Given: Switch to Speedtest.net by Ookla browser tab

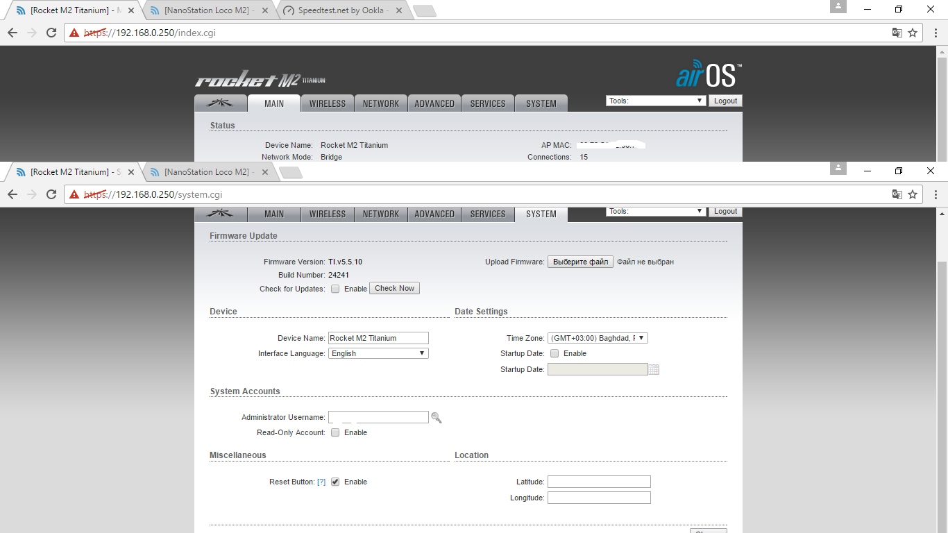Looking at the screenshot, I should (x=343, y=10).
